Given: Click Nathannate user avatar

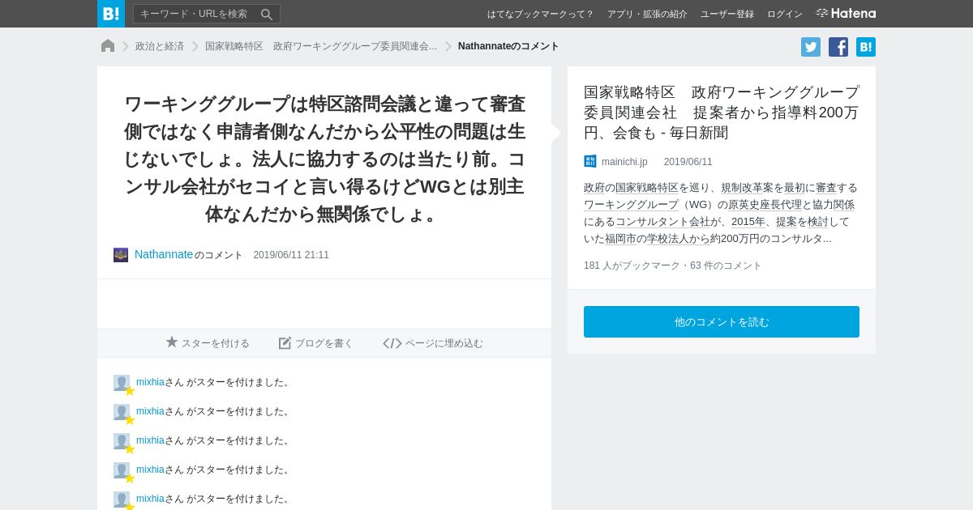Looking at the screenshot, I should click(x=121, y=255).
